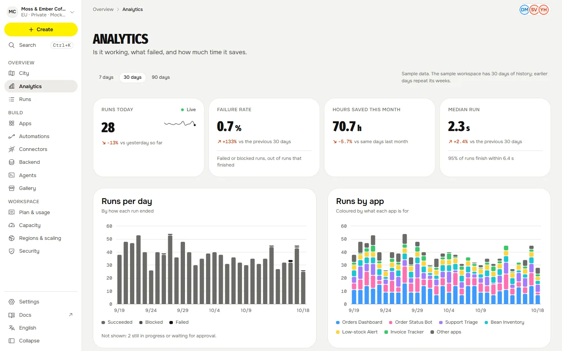562x351 pixels.
Task: Click the Ctrl+K shortcut badge
Action: tap(62, 45)
